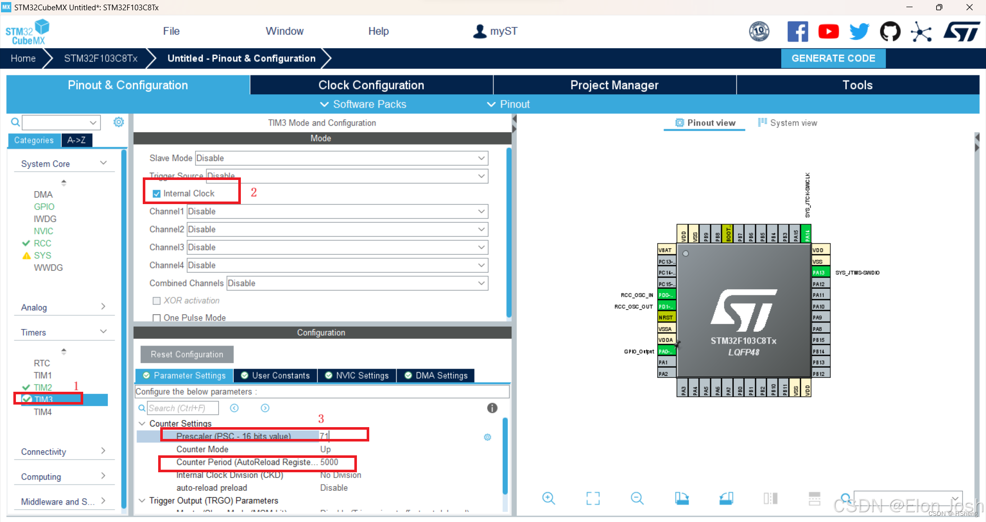
Task: Expand Trigger Output (TRGO) Parameters
Action: click(142, 500)
